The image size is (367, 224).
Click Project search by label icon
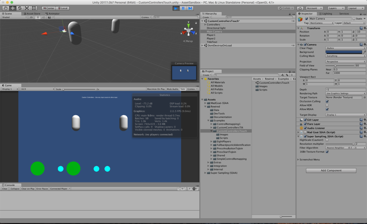pyautogui.click(x=287, y=75)
